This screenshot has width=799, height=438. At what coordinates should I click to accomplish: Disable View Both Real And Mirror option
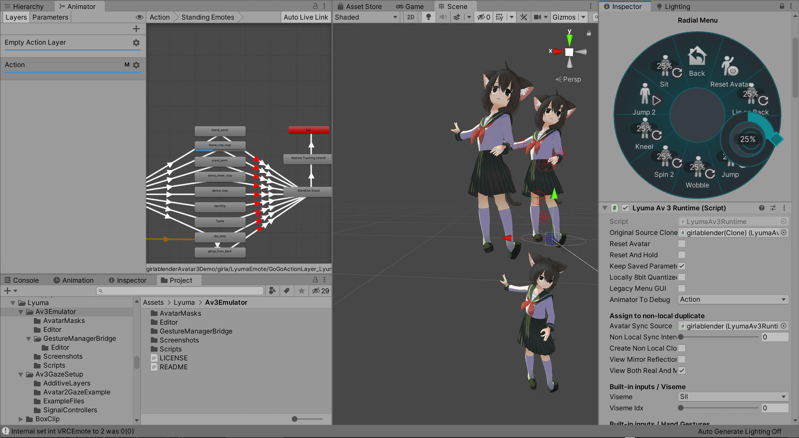tap(682, 370)
